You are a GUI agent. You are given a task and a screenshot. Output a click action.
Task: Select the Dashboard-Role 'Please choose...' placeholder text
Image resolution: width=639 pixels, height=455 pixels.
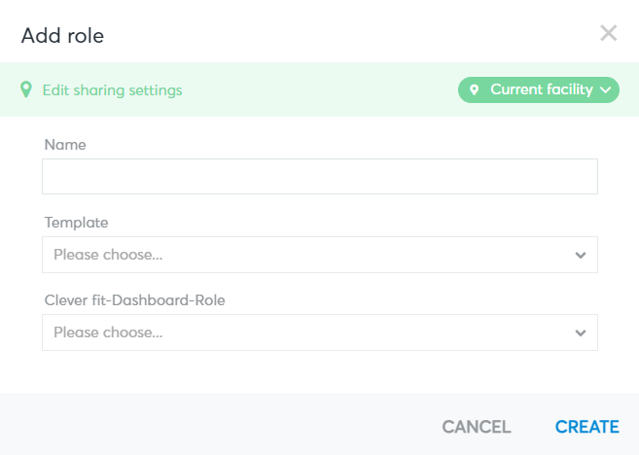[x=108, y=332]
